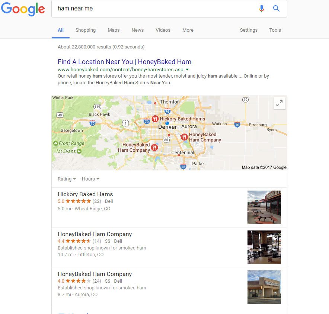Click Mt Evans peak marker on map
The width and height of the screenshot is (329, 314).
coord(79,151)
